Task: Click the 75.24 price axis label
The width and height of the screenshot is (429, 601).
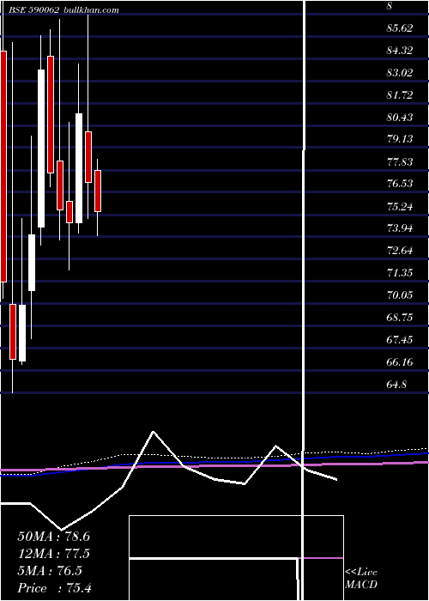Action: point(400,207)
